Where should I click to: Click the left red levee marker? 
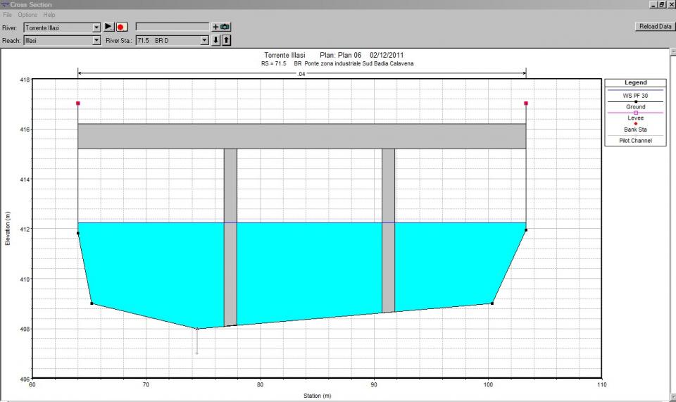pos(78,103)
